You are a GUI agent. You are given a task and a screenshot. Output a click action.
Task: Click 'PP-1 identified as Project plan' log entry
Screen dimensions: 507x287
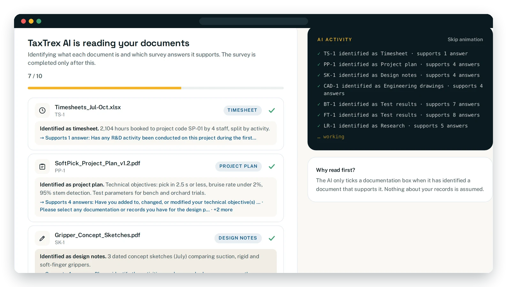[402, 64]
